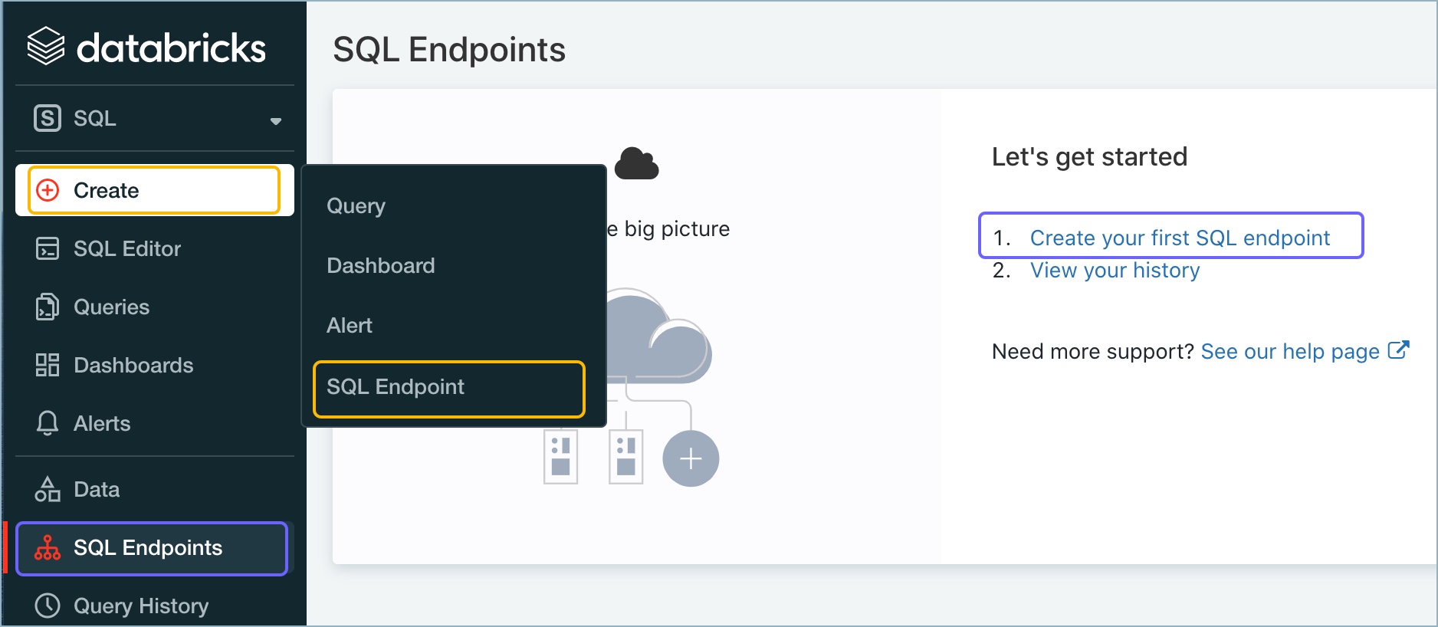Choose SQL Endpoint in Create menu

point(396,387)
